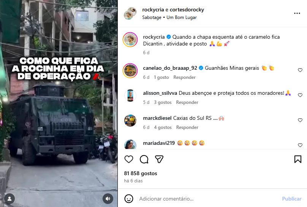The height and width of the screenshot is (207, 307).
Task: Like marckdiesel's comment heart
Action: (300, 120)
